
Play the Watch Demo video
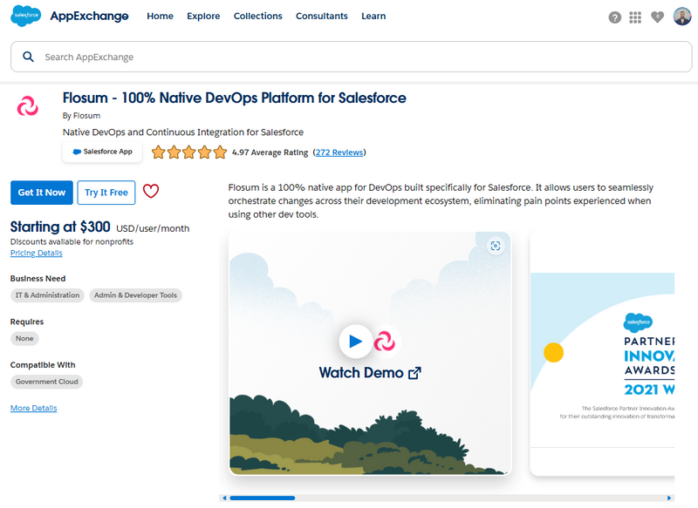356,342
